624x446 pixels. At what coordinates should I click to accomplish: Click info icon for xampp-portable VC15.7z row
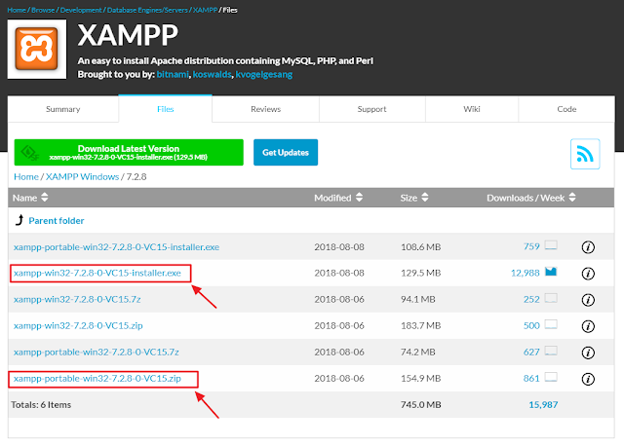pos(588,353)
